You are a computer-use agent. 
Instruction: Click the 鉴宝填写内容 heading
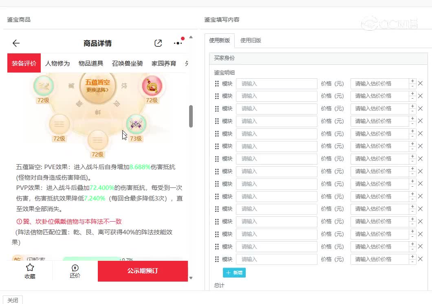point(222,20)
